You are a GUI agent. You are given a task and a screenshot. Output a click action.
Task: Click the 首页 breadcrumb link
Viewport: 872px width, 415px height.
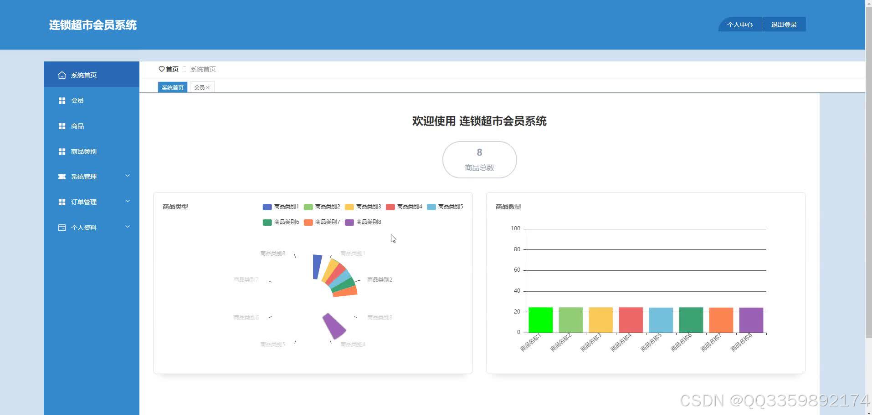172,69
